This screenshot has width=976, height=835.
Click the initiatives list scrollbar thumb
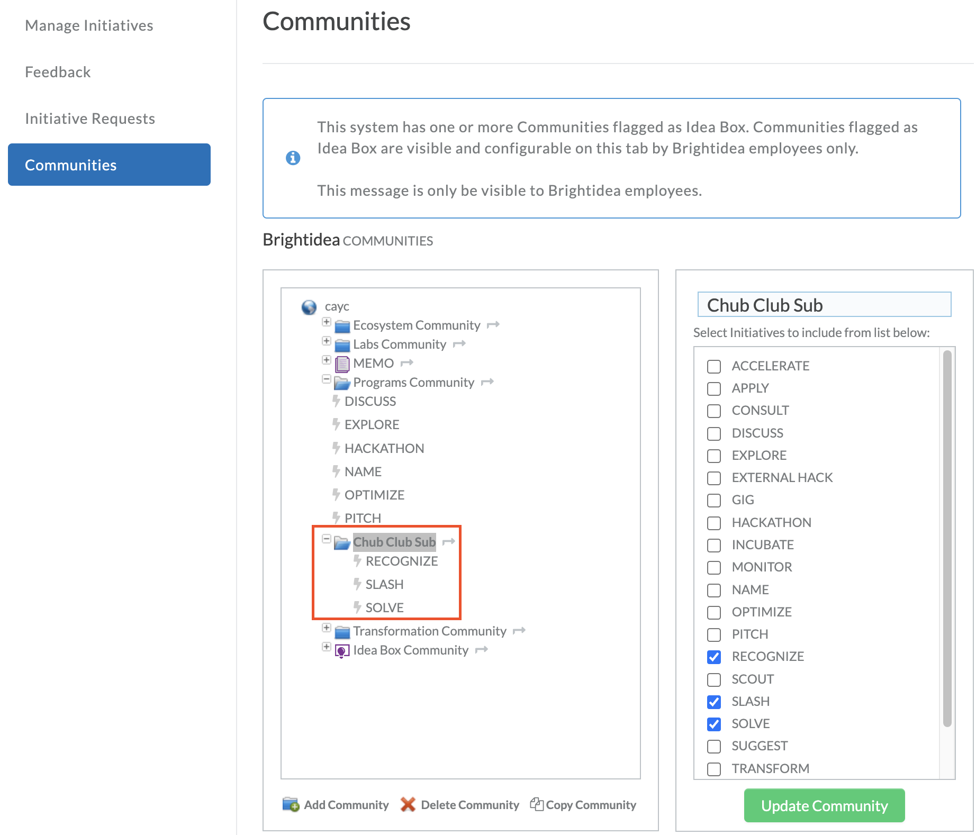947,539
